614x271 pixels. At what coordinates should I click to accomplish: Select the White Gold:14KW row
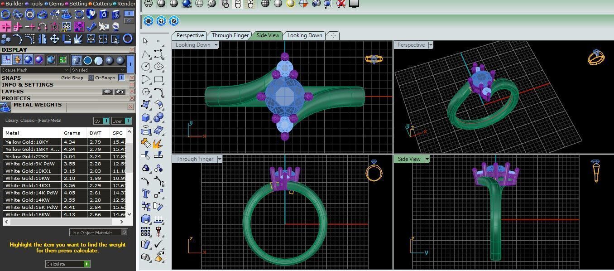pyautogui.click(x=64, y=200)
